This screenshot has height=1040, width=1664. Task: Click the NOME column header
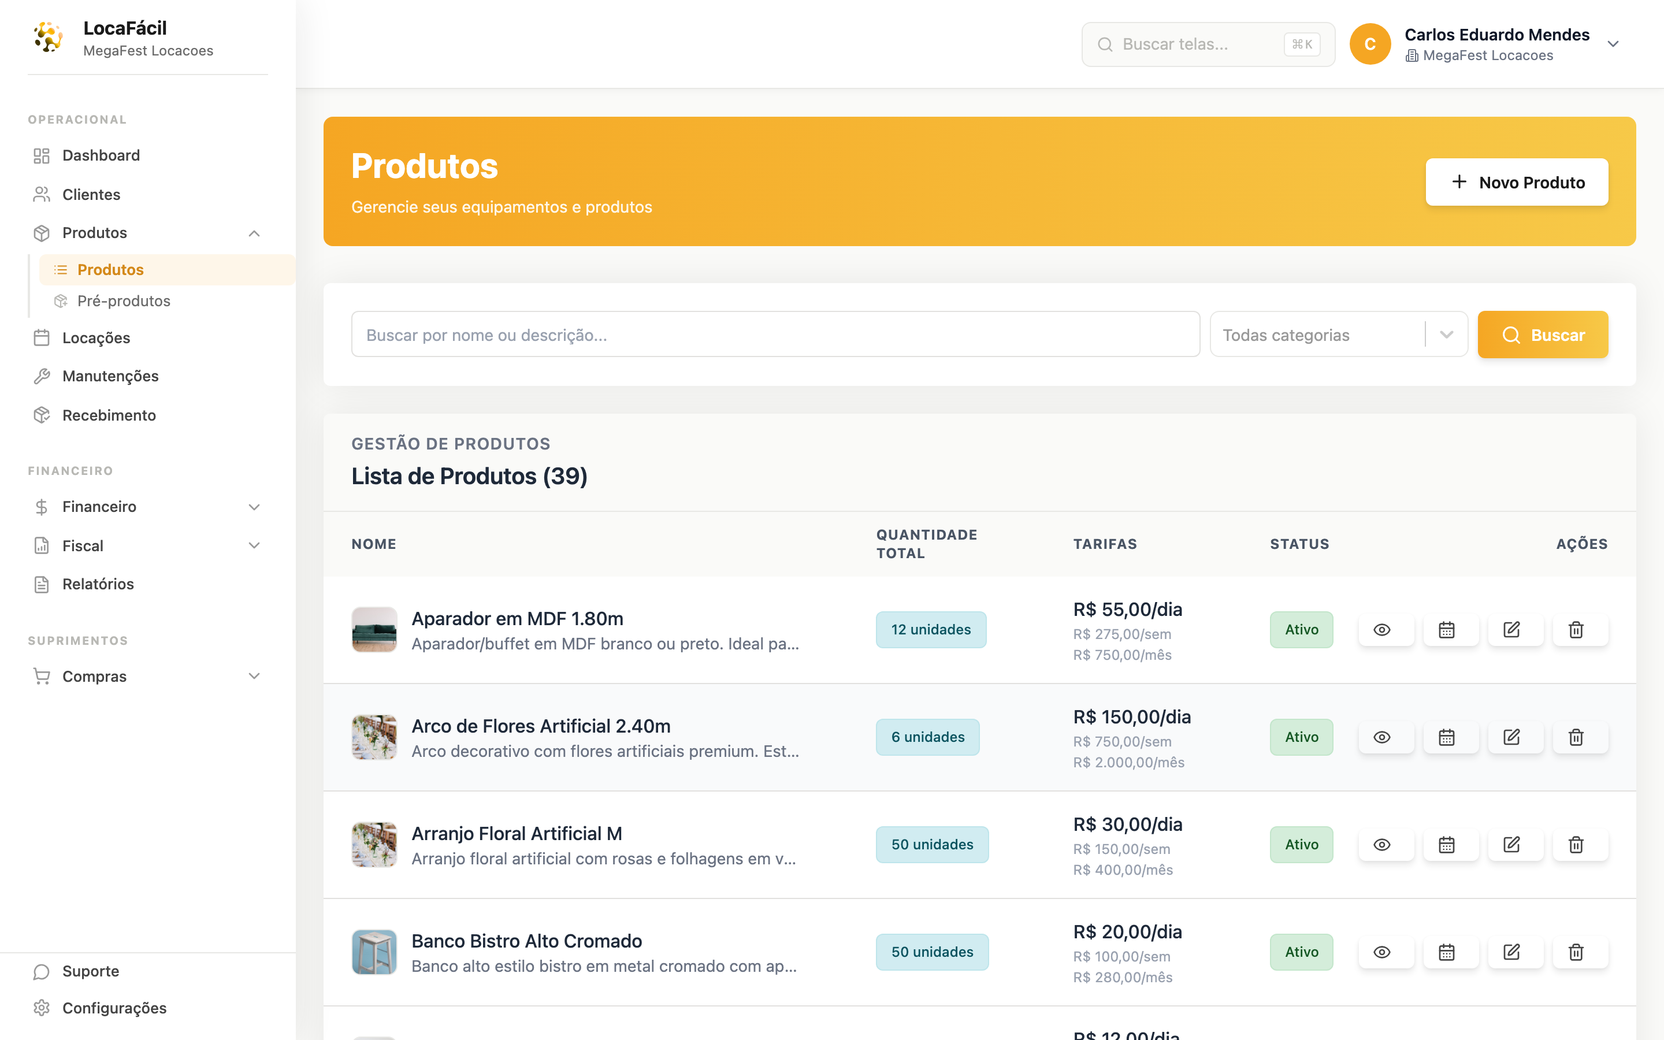373,544
